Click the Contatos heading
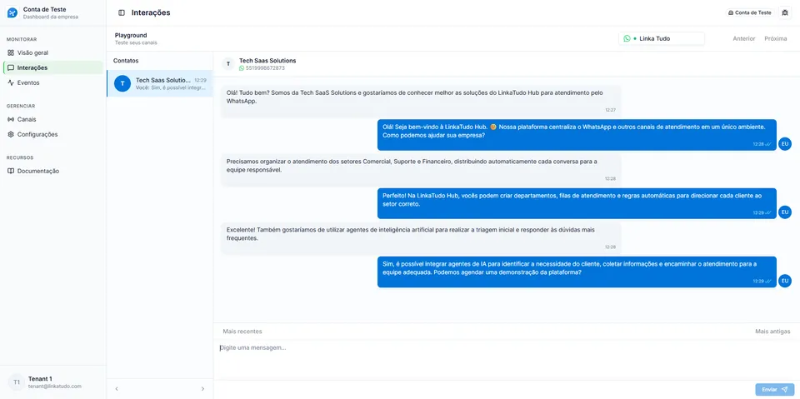This screenshot has width=800, height=399. [x=126, y=61]
